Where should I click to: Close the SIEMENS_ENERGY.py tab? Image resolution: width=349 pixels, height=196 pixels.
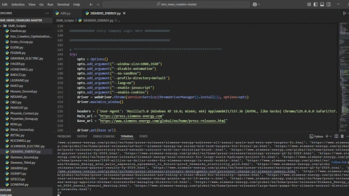pos(124,13)
